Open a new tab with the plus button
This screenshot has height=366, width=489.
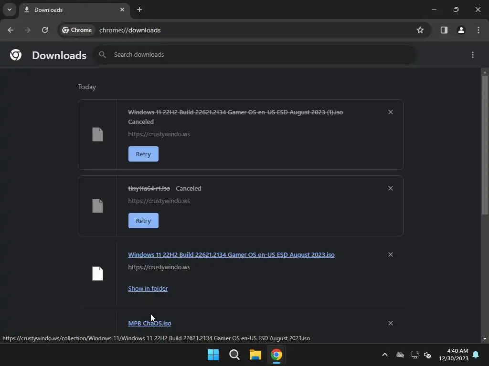139,10
